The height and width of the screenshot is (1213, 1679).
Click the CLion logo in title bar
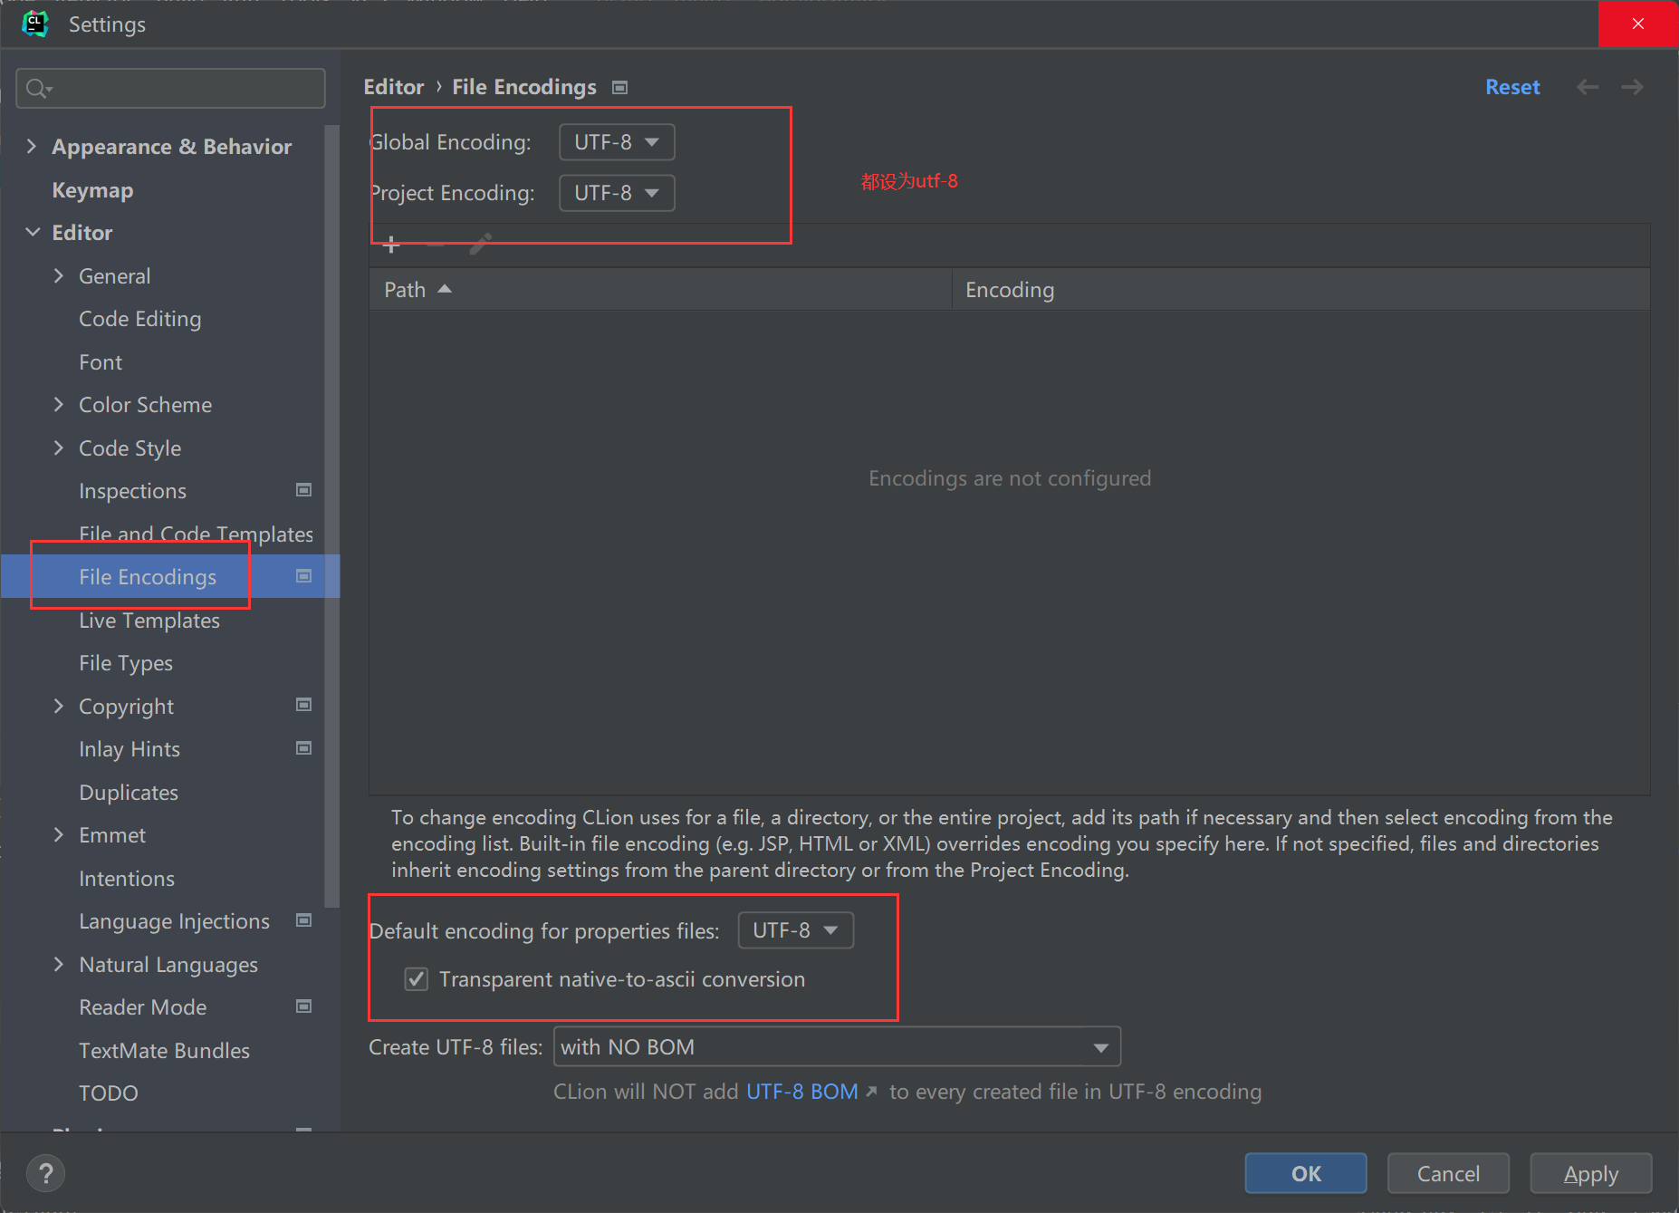pyautogui.click(x=35, y=24)
